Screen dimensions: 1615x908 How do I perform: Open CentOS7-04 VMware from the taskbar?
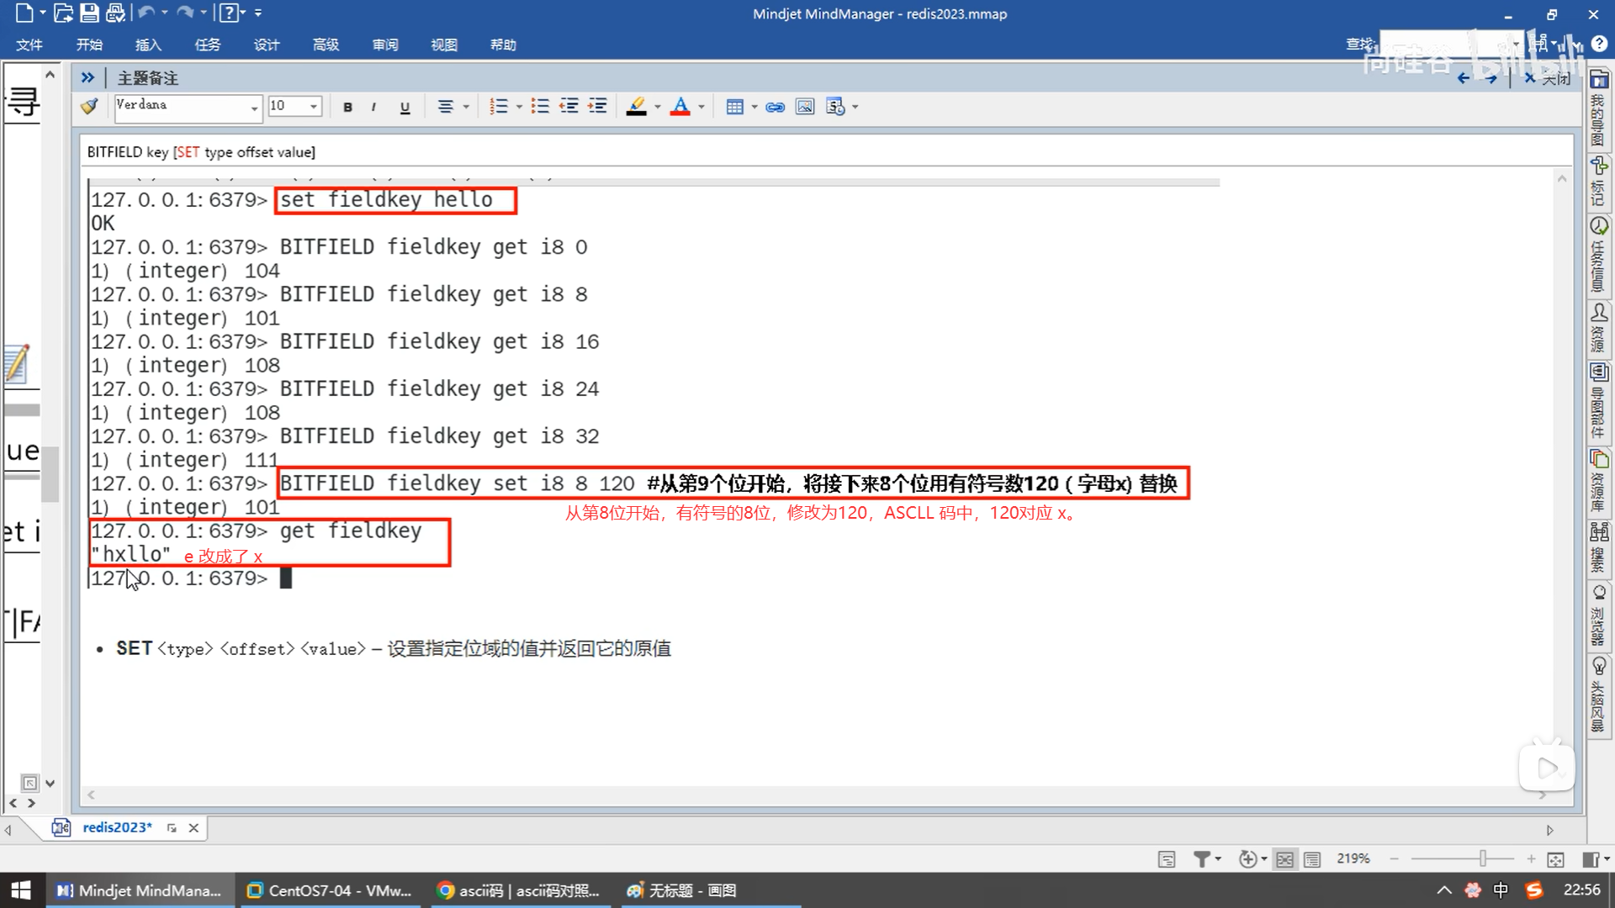(330, 890)
